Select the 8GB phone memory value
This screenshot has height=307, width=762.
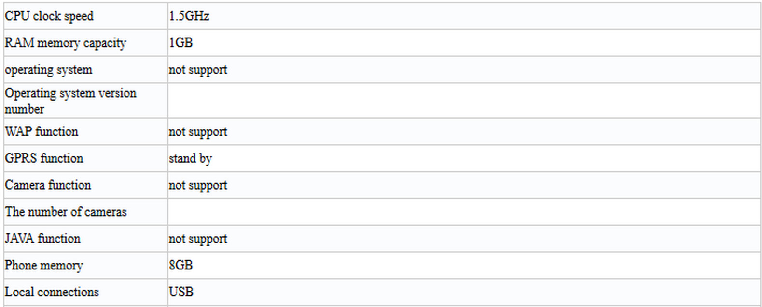click(181, 265)
